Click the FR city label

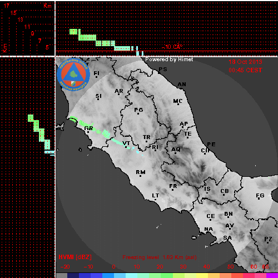[173, 186]
